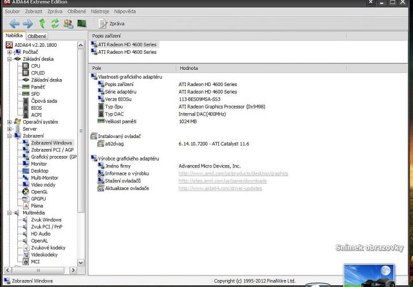Click the Písma font icon
413x287 pixels.
coord(25,206)
